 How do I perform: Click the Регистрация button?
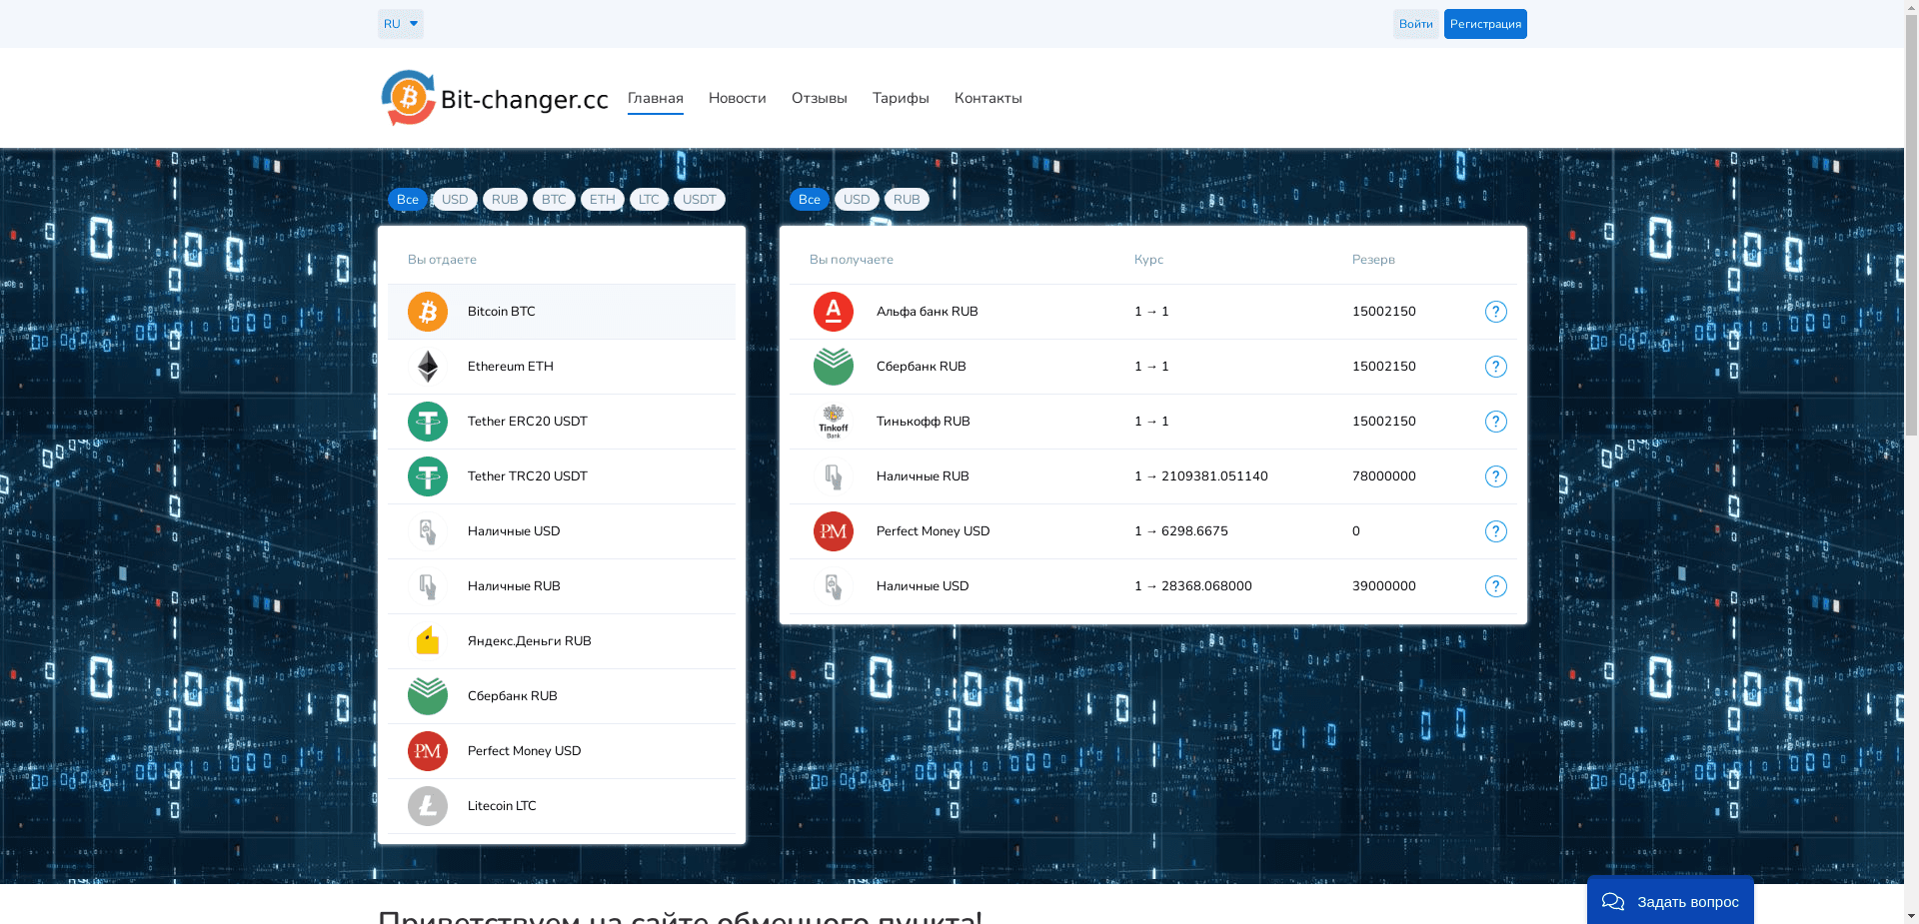pos(1484,24)
